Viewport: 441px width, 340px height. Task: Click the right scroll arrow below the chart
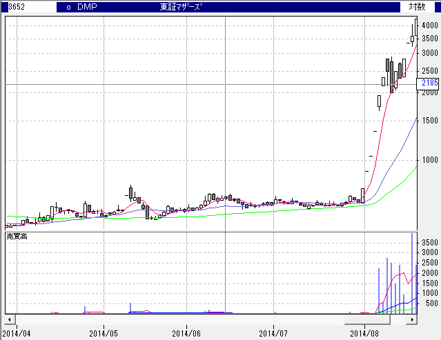click(413, 320)
